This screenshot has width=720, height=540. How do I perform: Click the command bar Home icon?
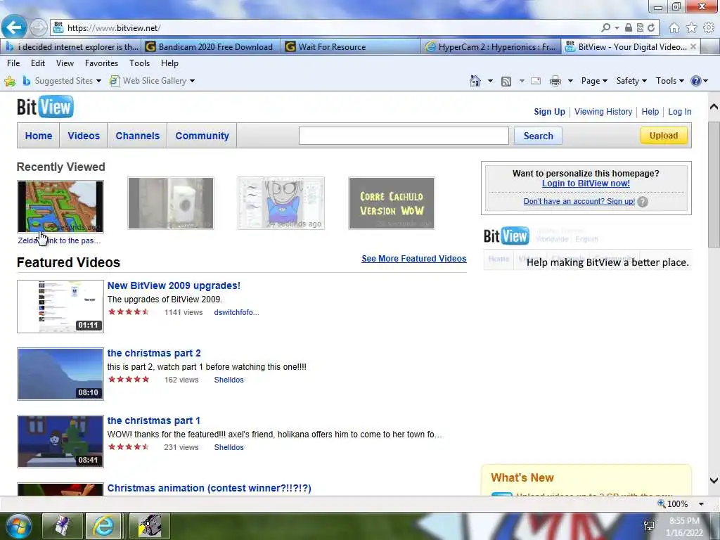pos(475,81)
